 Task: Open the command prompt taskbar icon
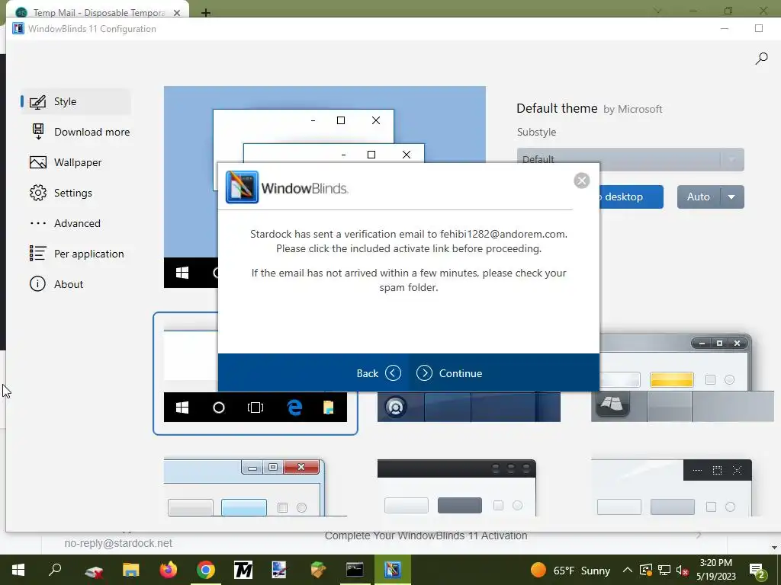(355, 570)
